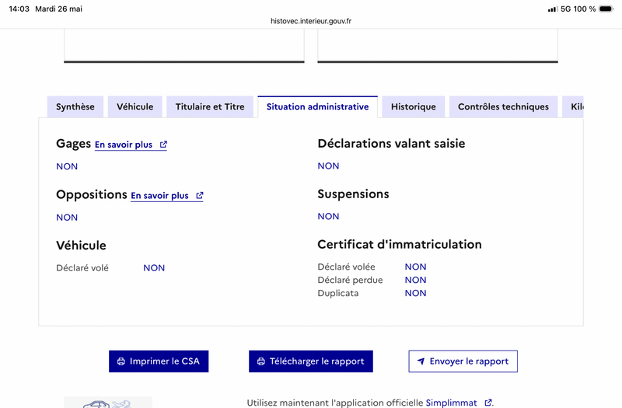Open the external link icon beside Oppositions

(x=200, y=196)
